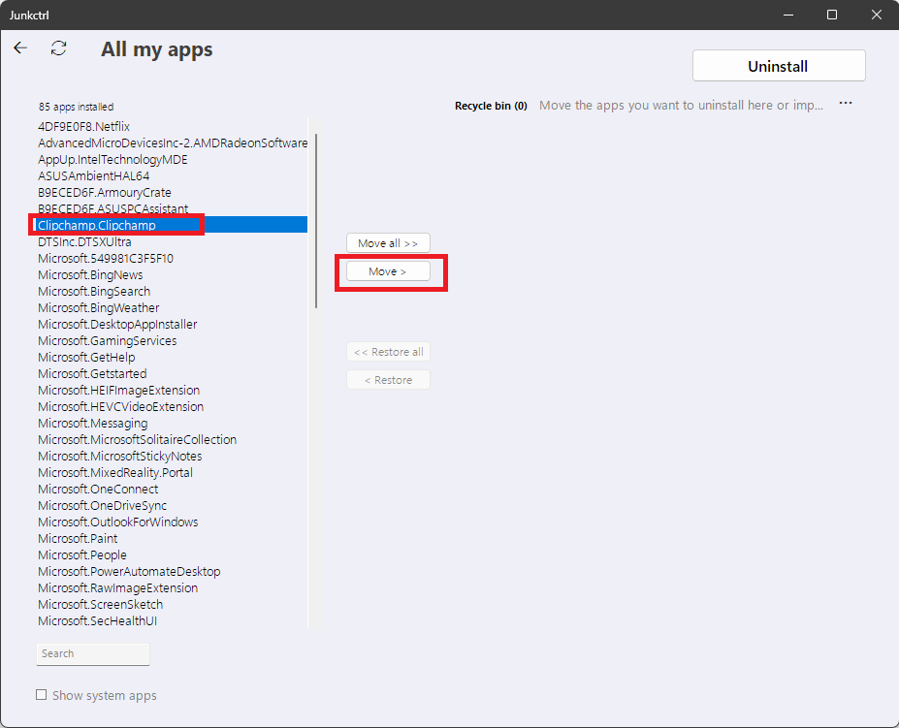Select Microsoft.BingNews from app list
Image resolution: width=899 pixels, height=728 pixels.
click(90, 274)
